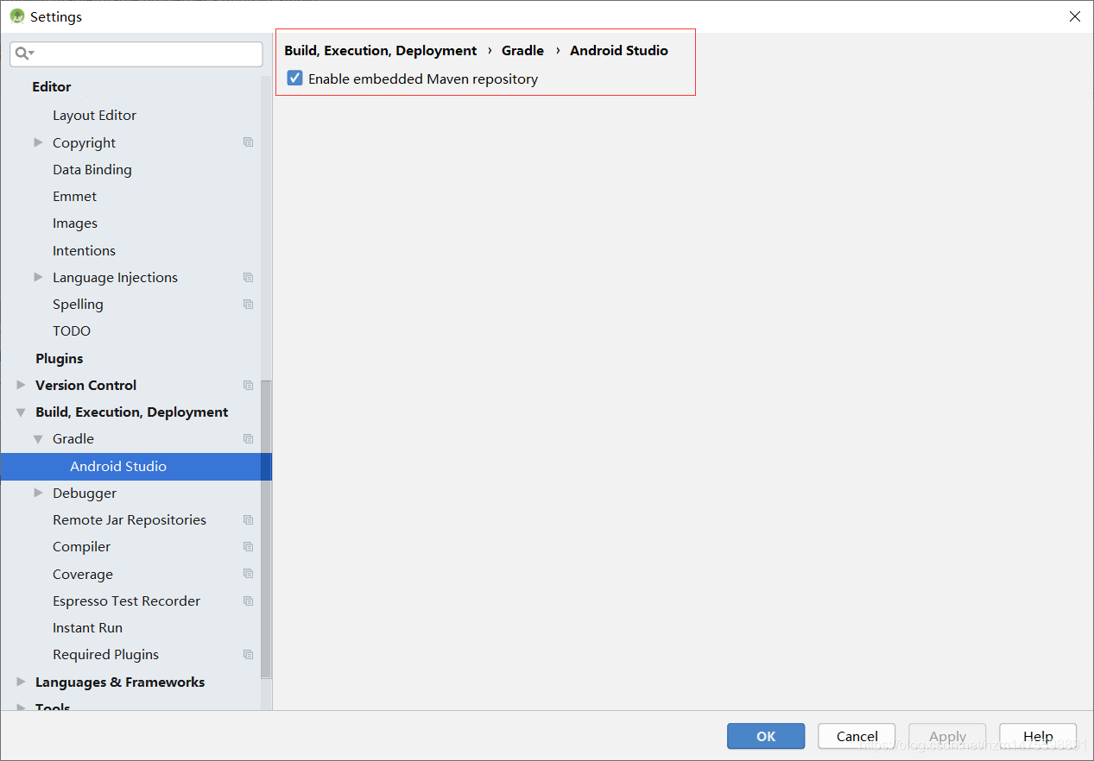Click project-level icon next to Coverage
1094x761 pixels.
249,574
